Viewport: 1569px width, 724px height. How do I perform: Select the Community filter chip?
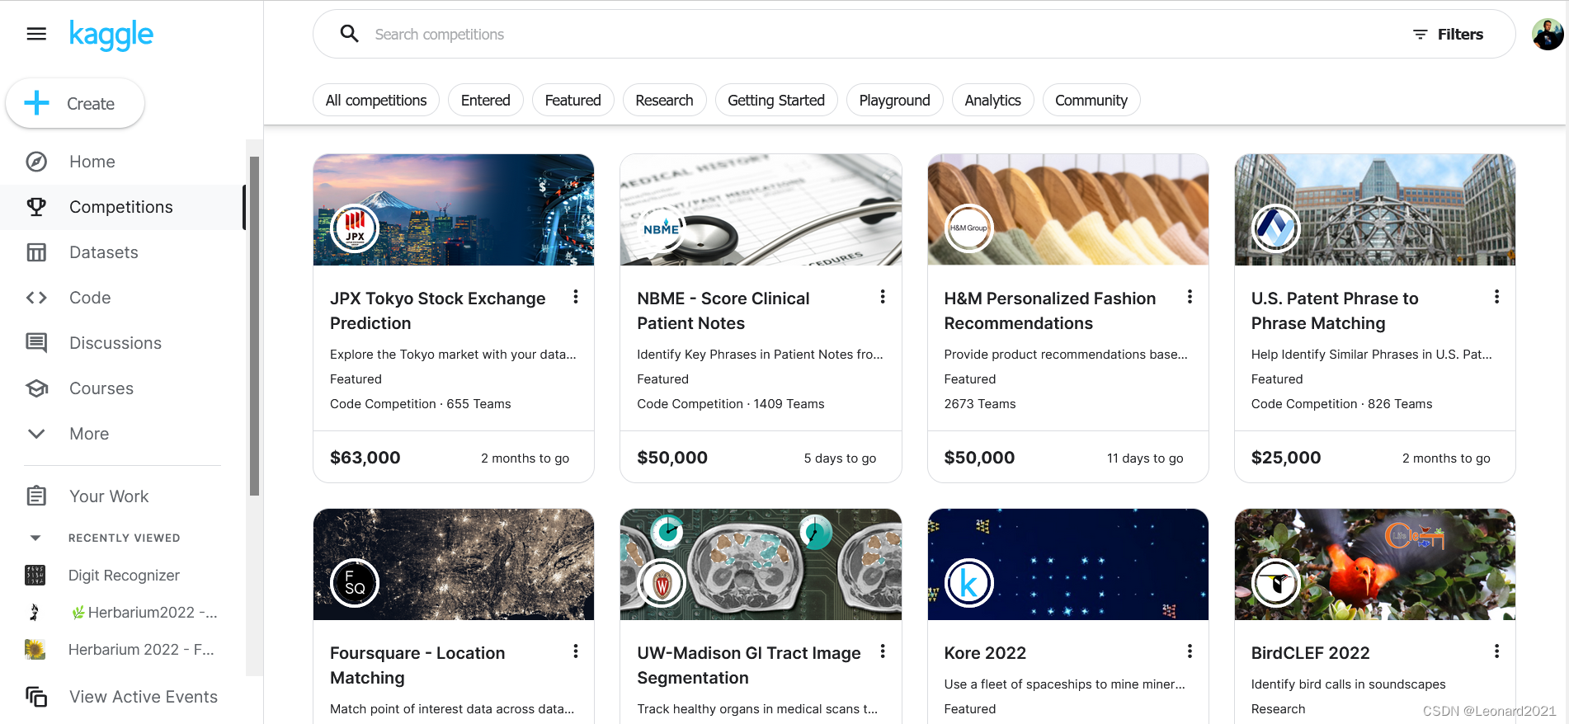pos(1091,100)
